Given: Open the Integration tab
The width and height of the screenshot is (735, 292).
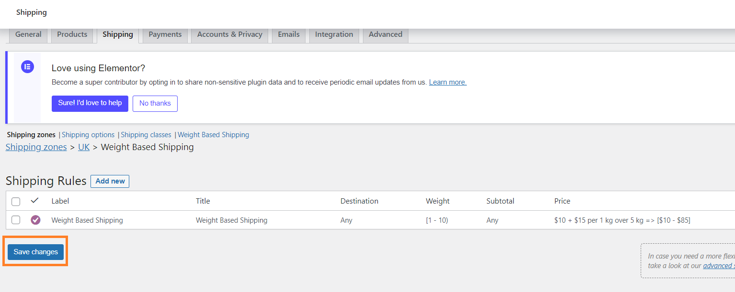Looking at the screenshot, I should coord(334,35).
